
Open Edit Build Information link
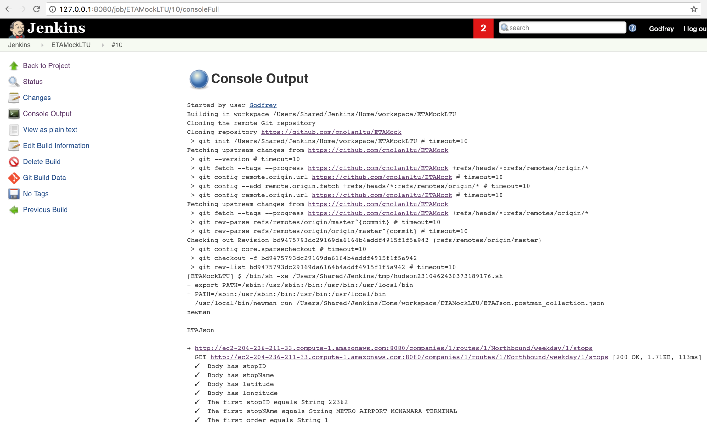tap(56, 146)
